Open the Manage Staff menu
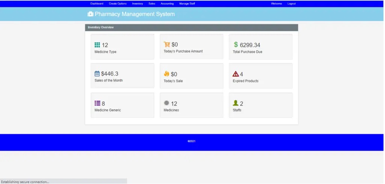This screenshot has width=385, height=184. point(187,4)
